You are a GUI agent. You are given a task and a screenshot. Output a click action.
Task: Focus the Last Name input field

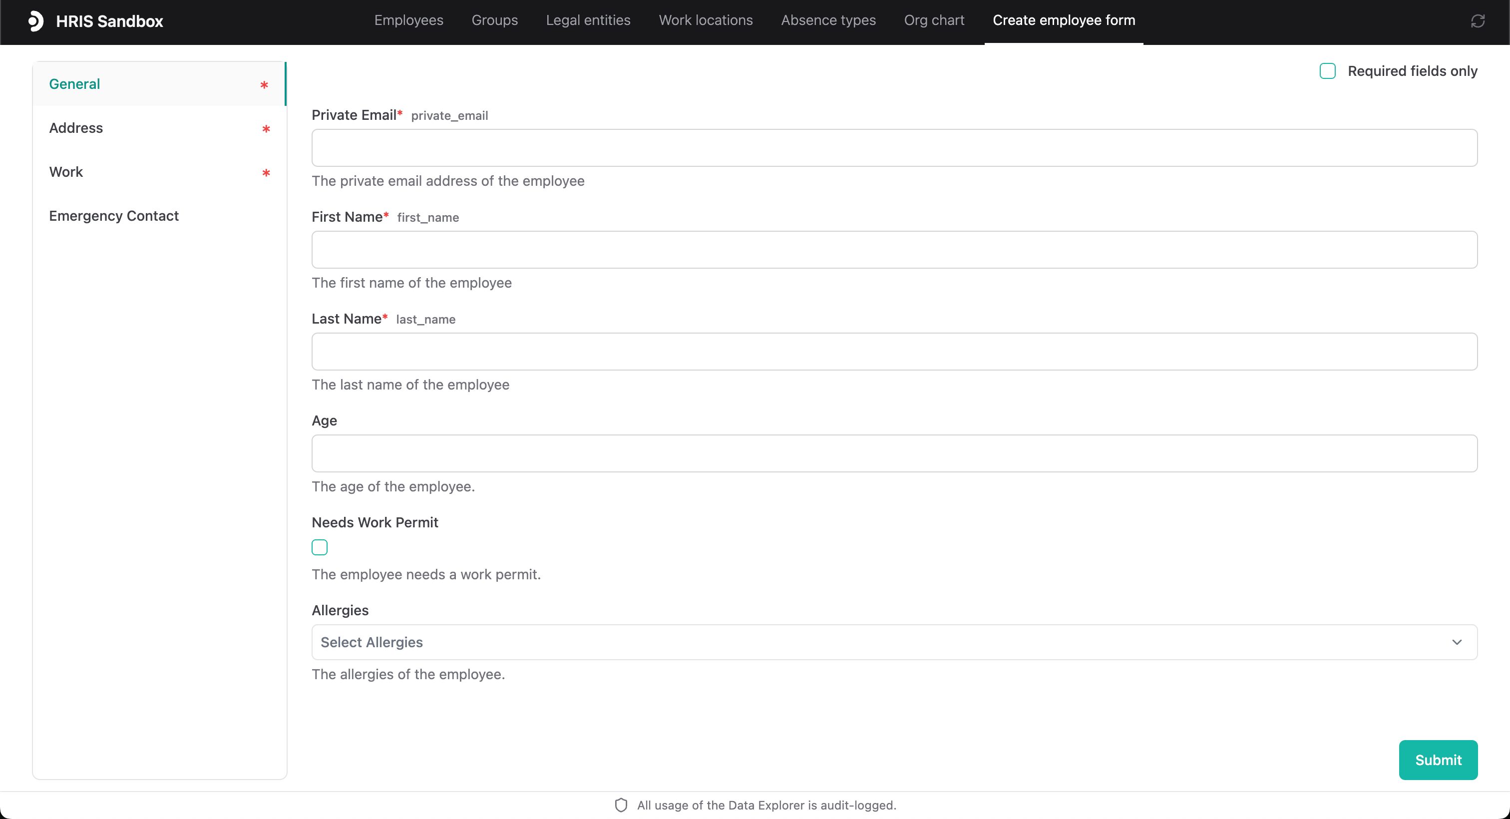[894, 352]
